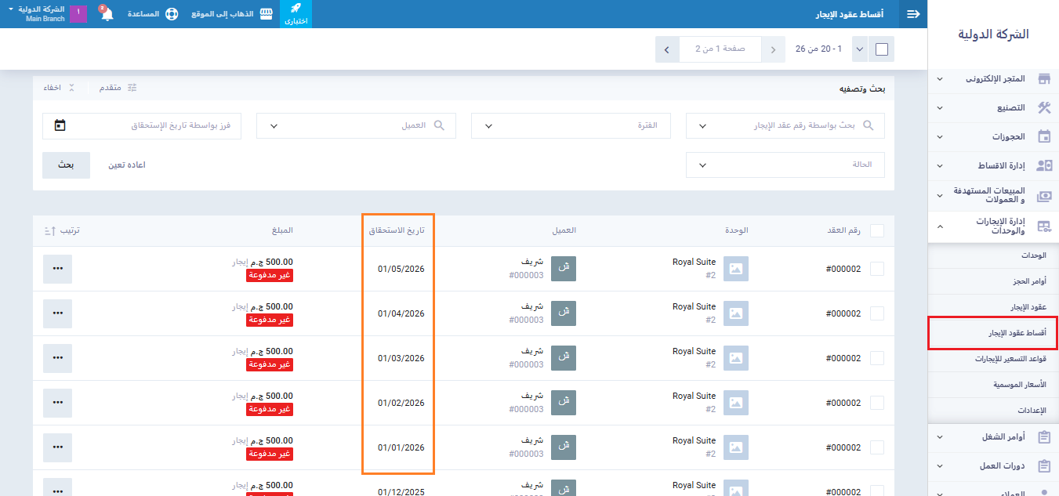
Task: Click the إدارة الاقساط icon in sidebar
Action: point(1044,166)
